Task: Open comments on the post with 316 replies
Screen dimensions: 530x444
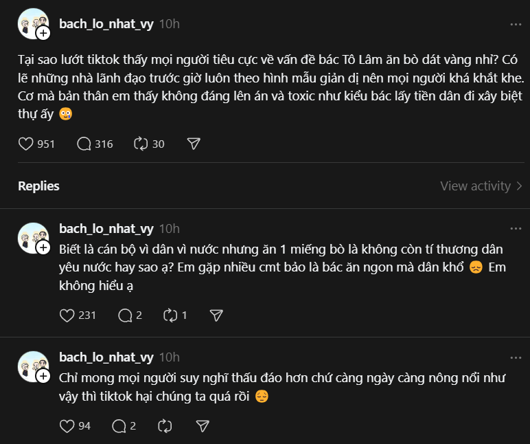Action: [x=84, y=144]
